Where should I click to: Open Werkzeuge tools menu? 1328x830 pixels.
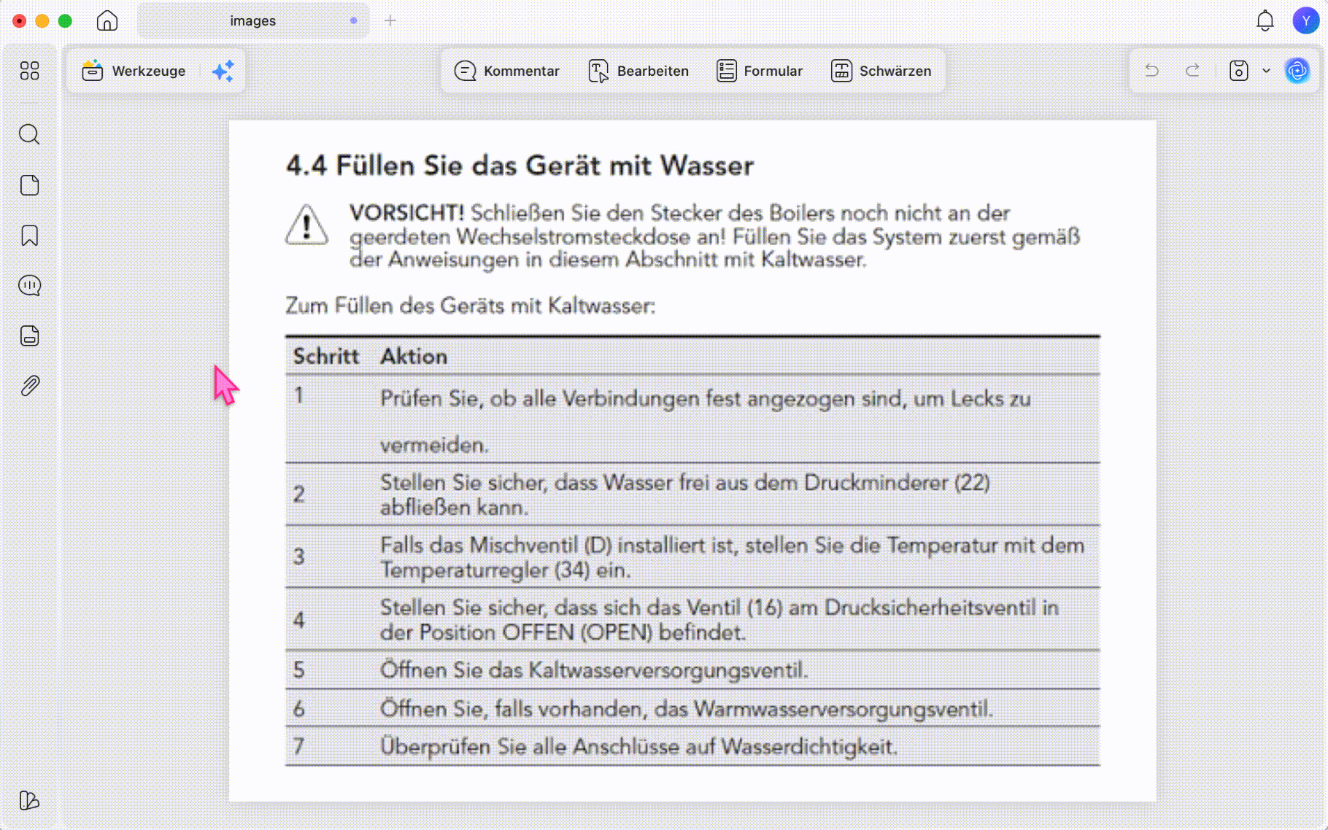point(134,71)
